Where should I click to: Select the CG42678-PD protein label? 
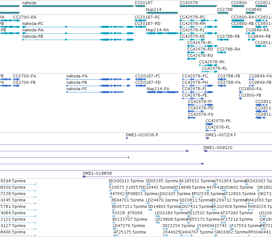pos(201,108)
